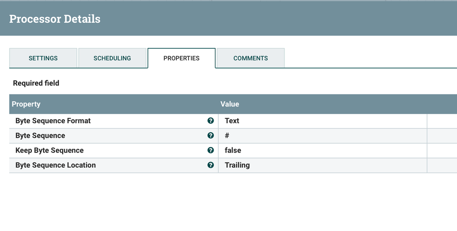This screenshot has height=231, width=457.
Task: Select the Keep Byte Sequence property name
Action: (49, 150)
